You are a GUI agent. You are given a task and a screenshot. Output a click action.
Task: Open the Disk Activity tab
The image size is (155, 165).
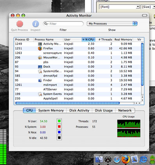point(79,111)
